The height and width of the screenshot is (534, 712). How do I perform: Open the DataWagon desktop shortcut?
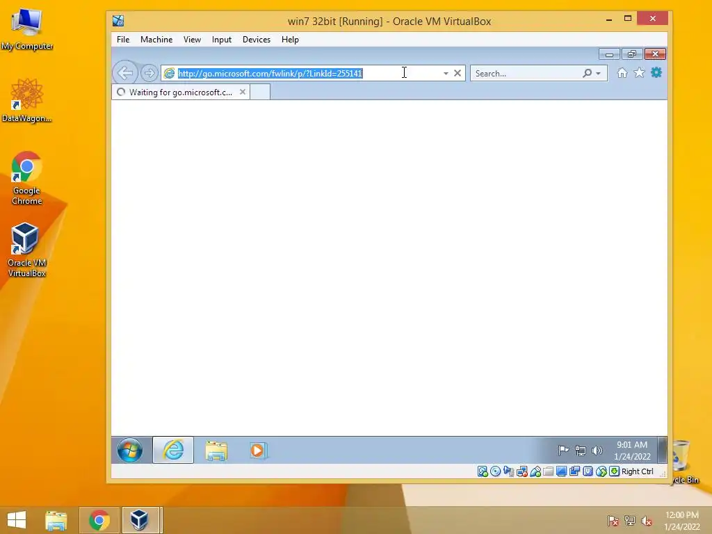27,100
